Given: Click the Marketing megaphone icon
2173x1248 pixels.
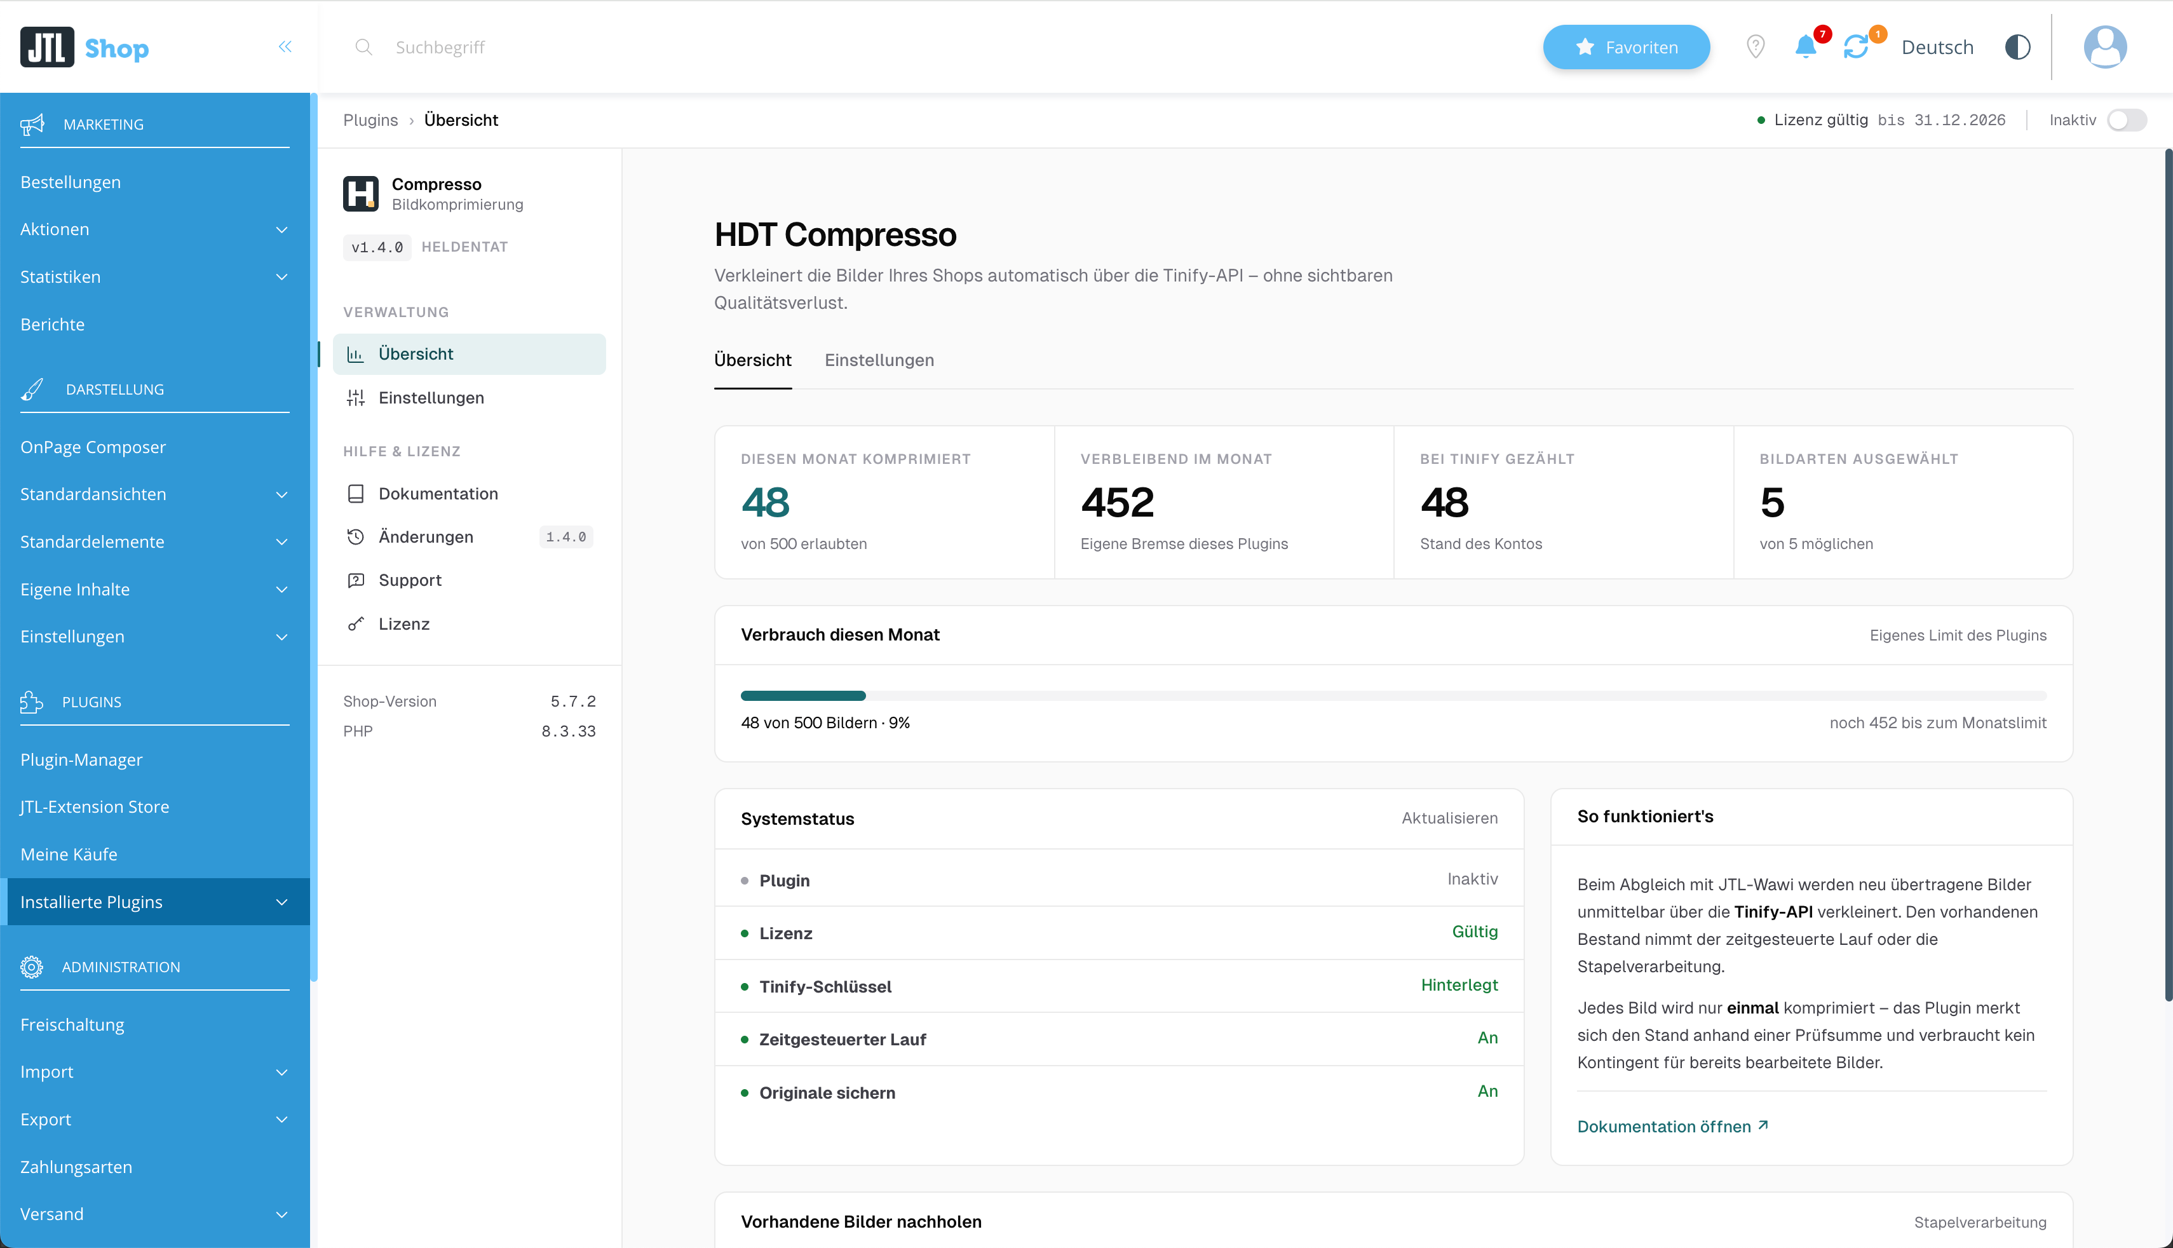Looking at the screenshot, I should pyautogui.click(x=32, y=125).
